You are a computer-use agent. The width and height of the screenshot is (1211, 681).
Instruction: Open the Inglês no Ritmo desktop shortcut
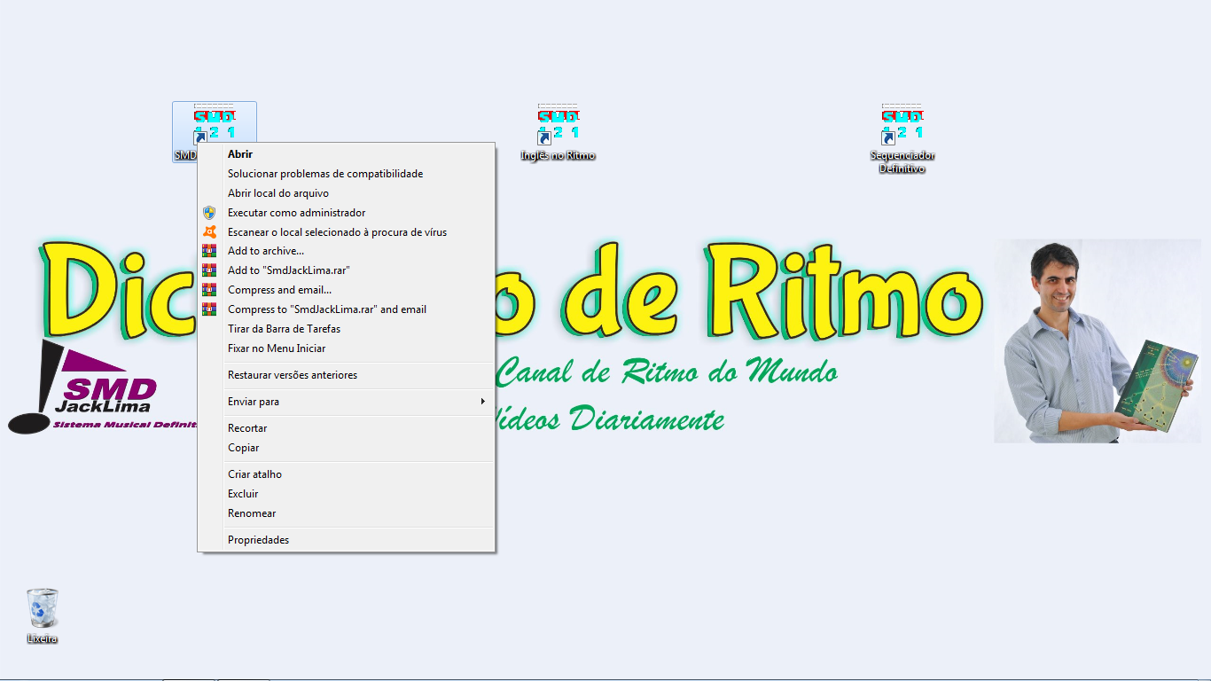[558, 125]
